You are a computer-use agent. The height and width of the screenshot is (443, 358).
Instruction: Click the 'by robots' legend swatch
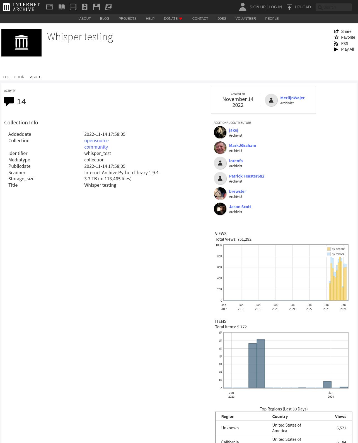329,254
